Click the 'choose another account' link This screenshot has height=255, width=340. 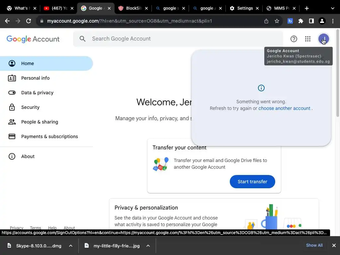[x=284, y=108]
